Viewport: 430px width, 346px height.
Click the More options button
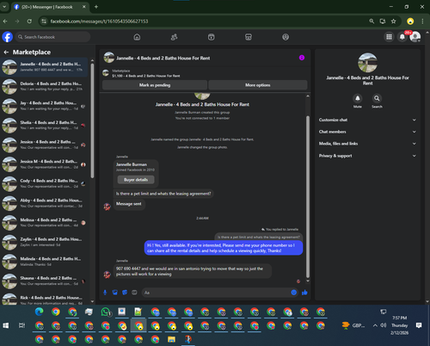click(258, 85)
